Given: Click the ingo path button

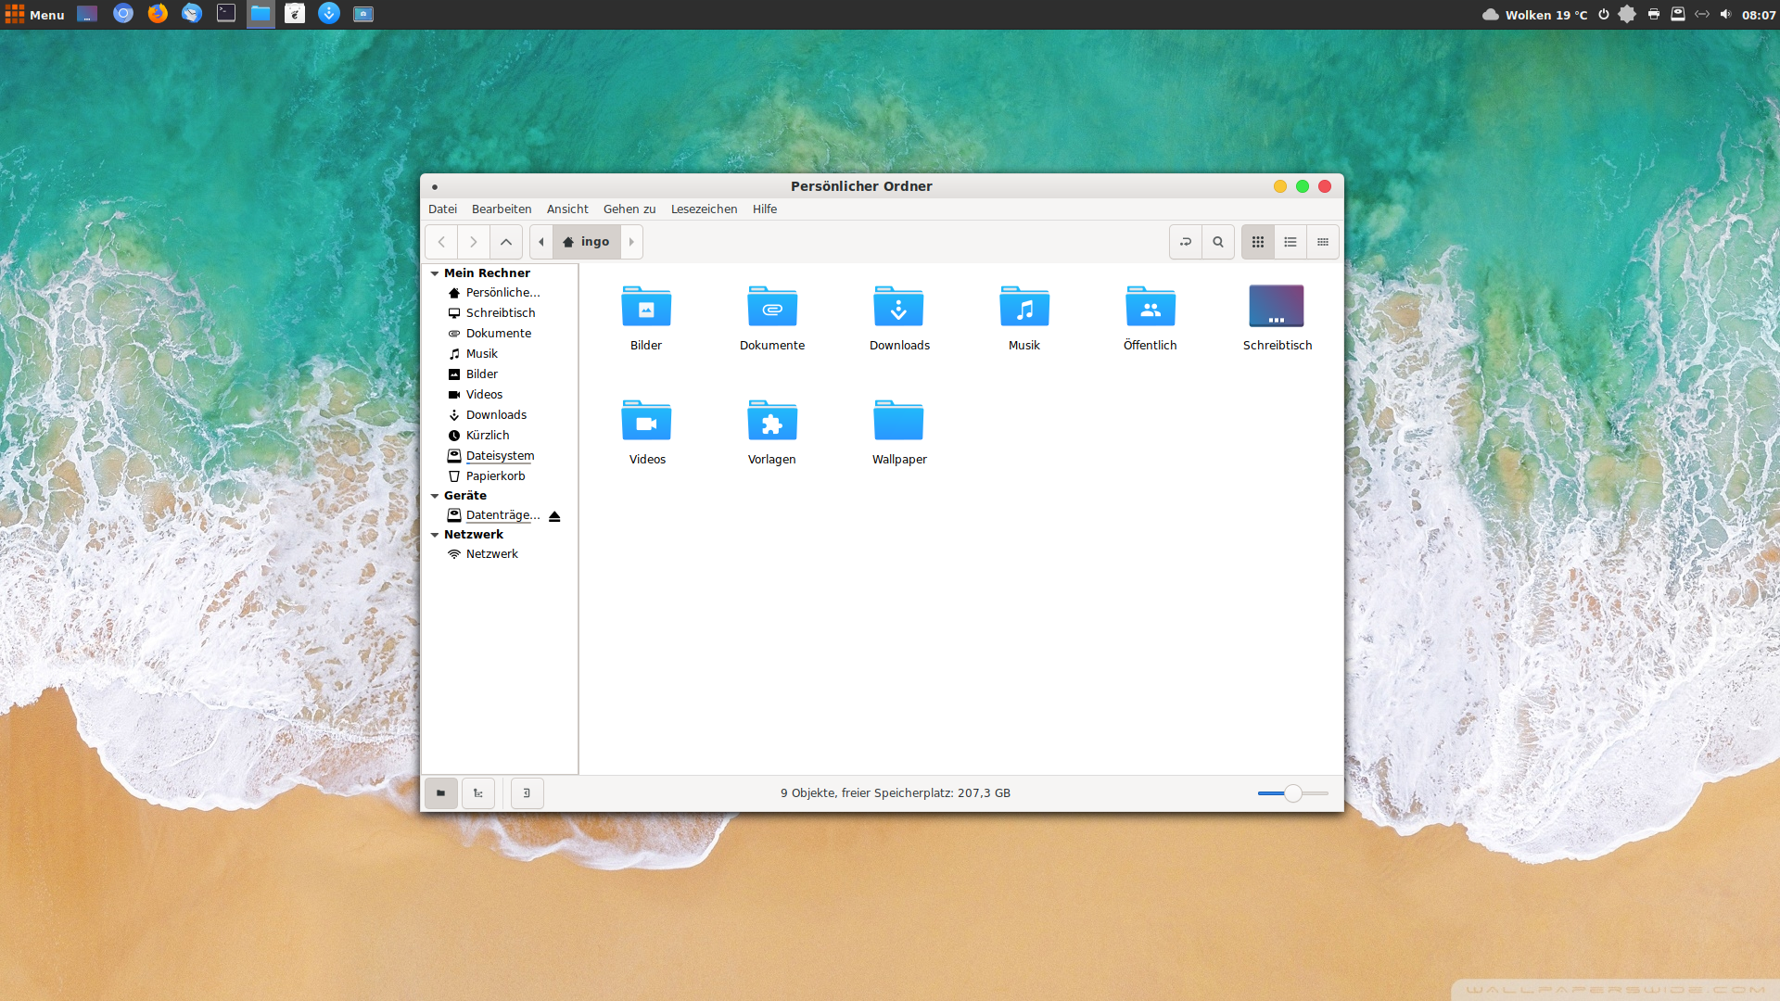Looking at the screenshot, I should (x=587, y=242).
